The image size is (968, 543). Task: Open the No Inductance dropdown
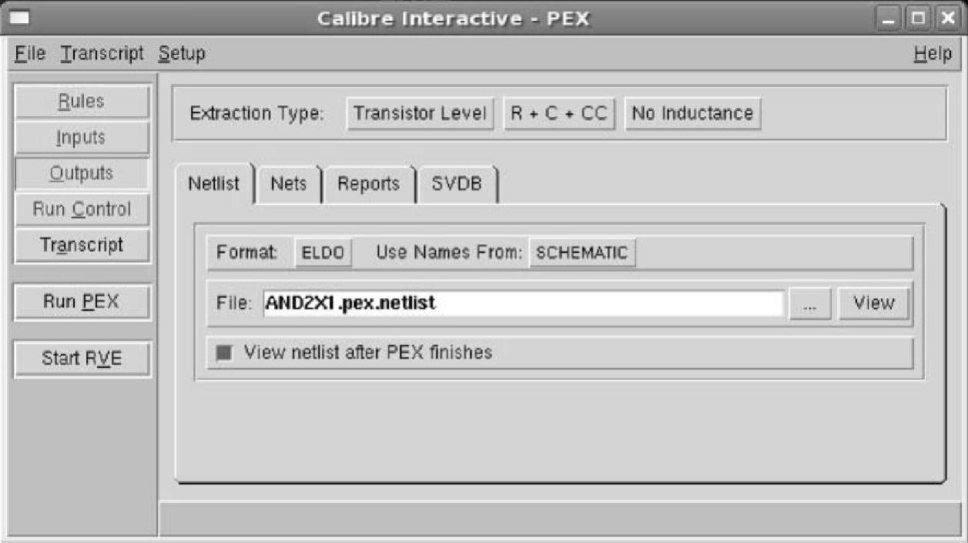[x=692, y=113]
